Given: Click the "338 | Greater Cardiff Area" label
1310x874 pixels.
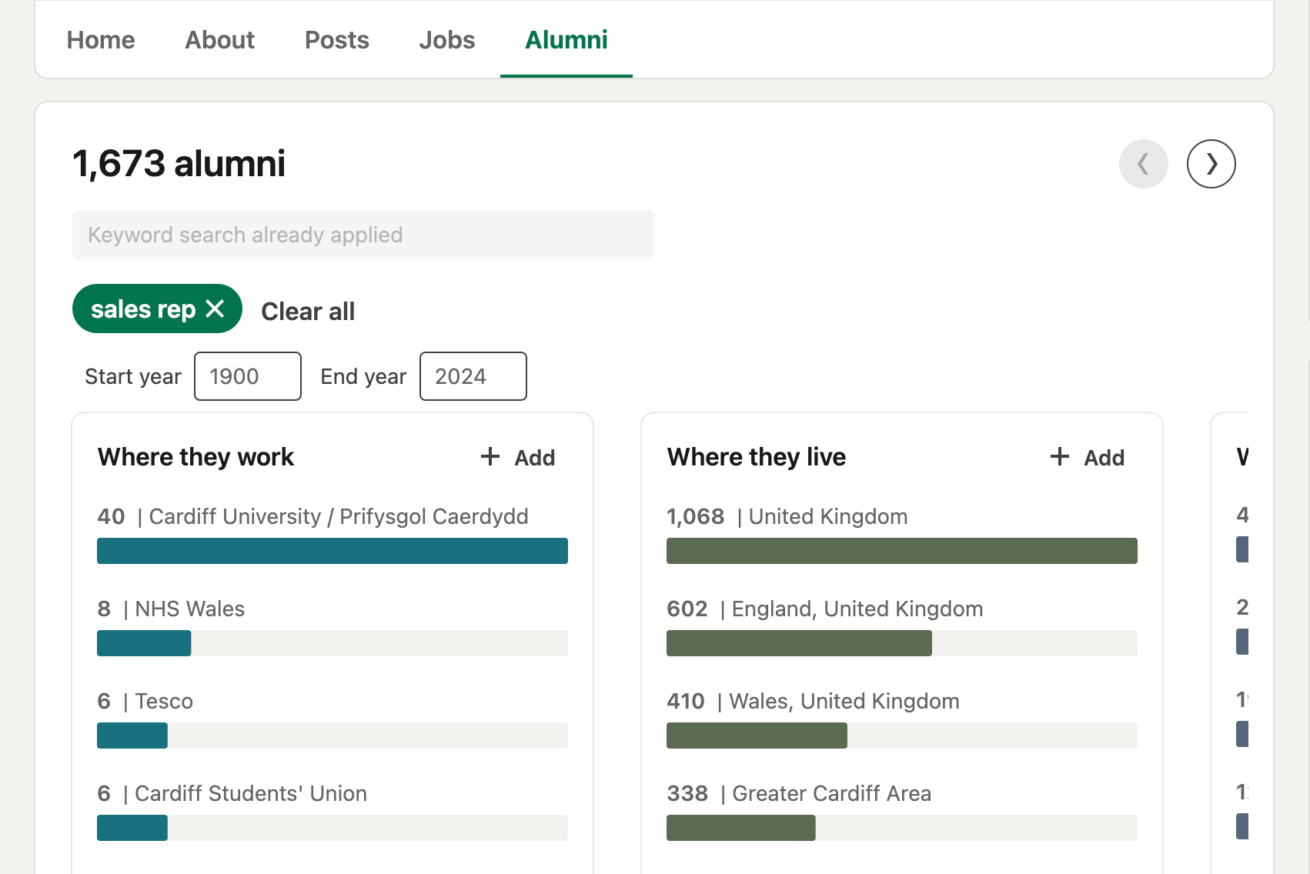Looking at the screenshot, I should [x=799, y=793].
